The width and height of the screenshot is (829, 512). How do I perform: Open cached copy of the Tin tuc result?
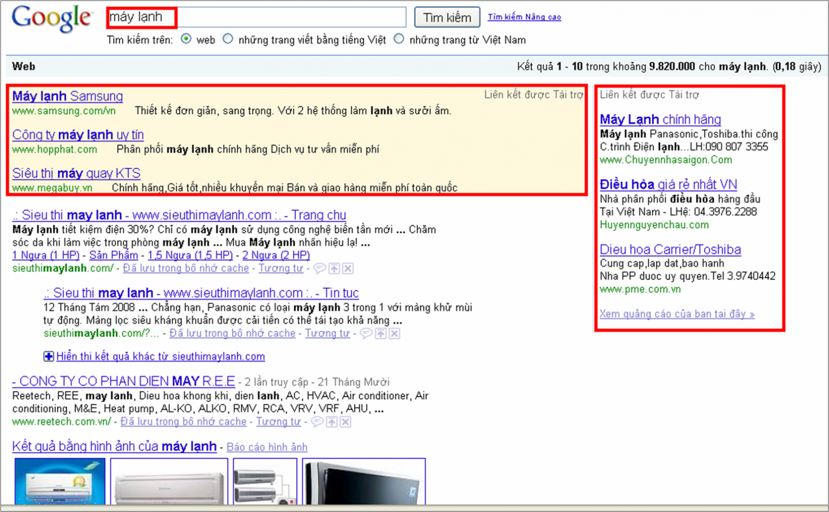[x=232, y=333]
